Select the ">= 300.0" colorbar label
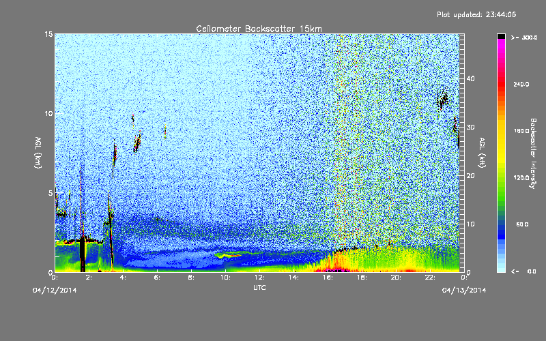Screen dimensions: 546x341 [x=524, y=38]
